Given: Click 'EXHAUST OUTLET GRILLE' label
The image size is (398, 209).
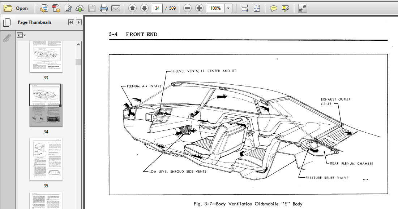Looking at the screenshot, I should click(335, 102).
